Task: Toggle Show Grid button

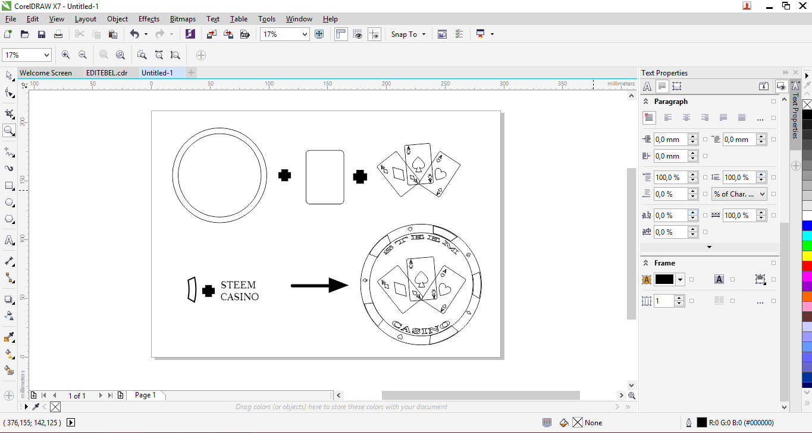Action: [358, 34]
